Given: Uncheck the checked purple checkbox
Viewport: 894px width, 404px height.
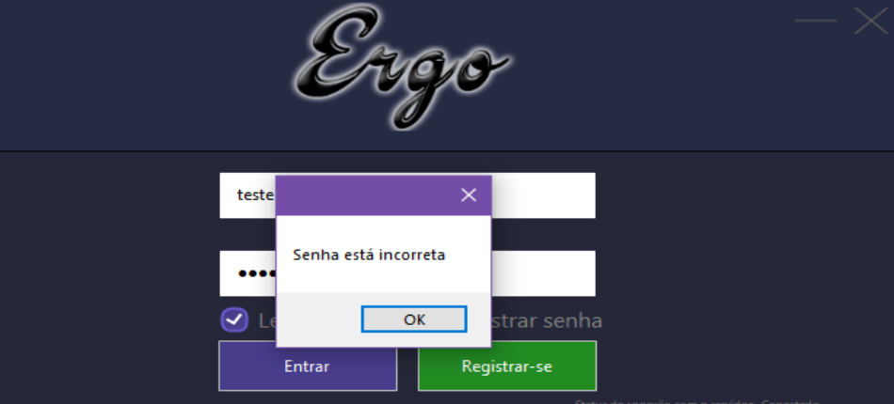Looking at the screenshot, I should click(x=234, y=319).
